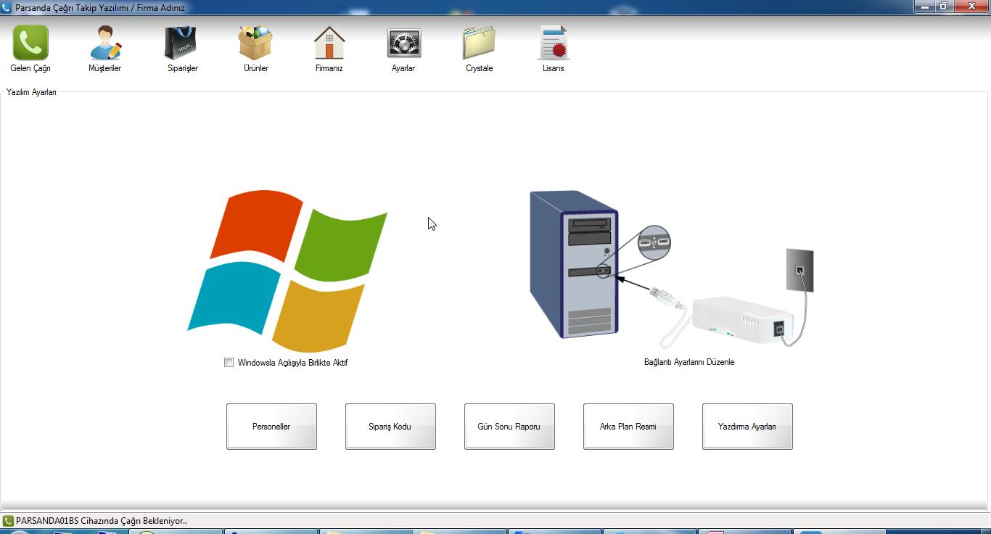Click the Windows logo image
Screen dimensions: 991x534
[x=287, y=271]
